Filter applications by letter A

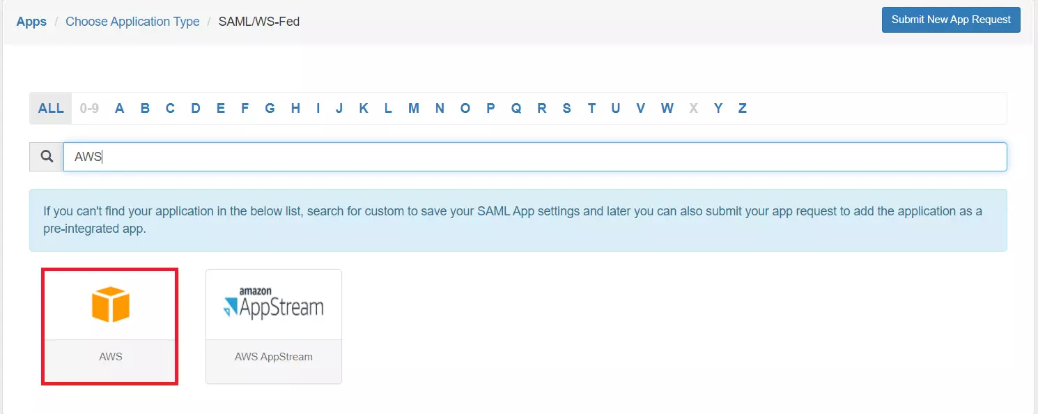tap(119, 108)
